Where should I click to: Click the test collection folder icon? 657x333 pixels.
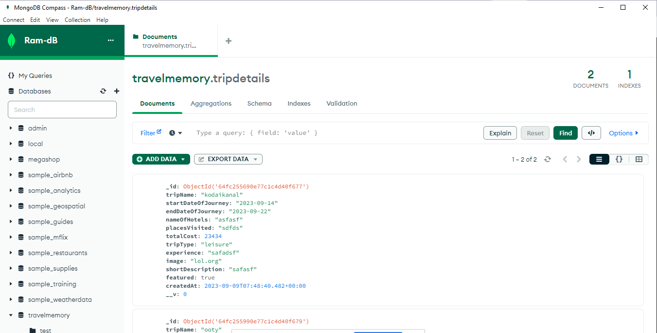click(x=33, y=331)
